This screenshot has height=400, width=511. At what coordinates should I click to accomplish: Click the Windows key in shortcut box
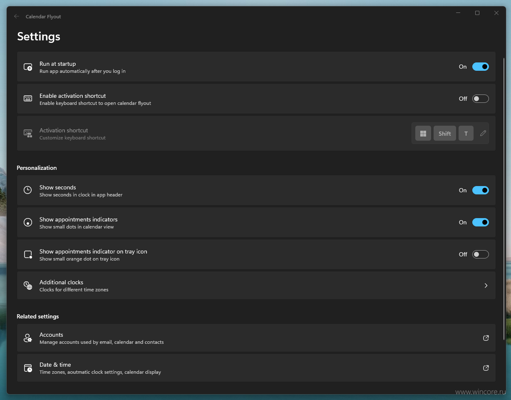point(423,133)
